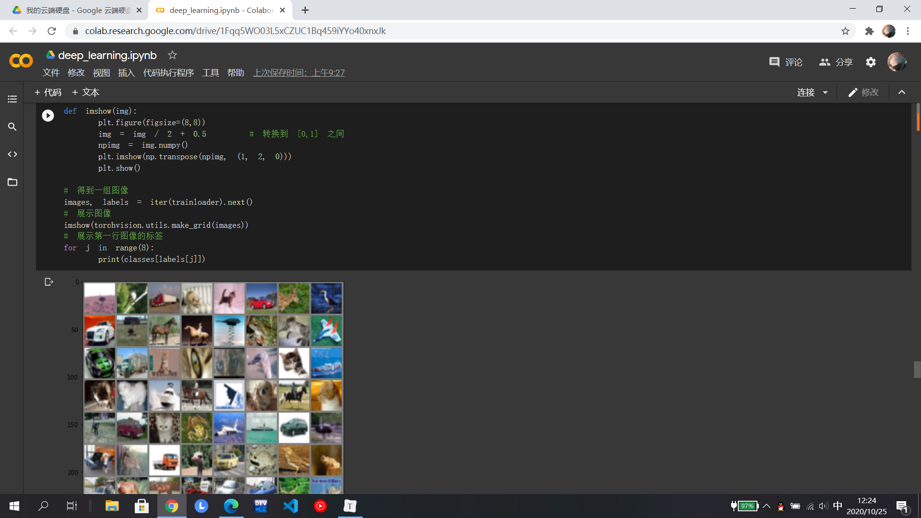Click the vertical page scrollbar thumb
This screenshot has width=921, height=518.
pyautogui.click(x=917, y=369)
